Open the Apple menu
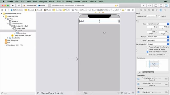This screenshot has width=170, height=95. point(3,1)
